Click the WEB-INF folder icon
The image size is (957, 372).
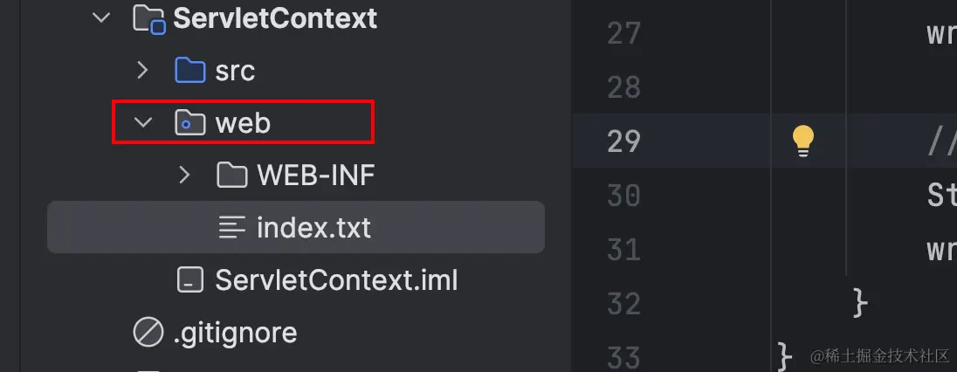(232, 176)
